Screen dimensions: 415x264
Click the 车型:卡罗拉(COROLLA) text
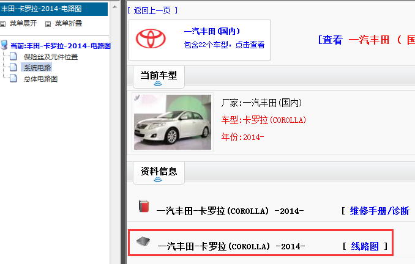coord(264,120)
